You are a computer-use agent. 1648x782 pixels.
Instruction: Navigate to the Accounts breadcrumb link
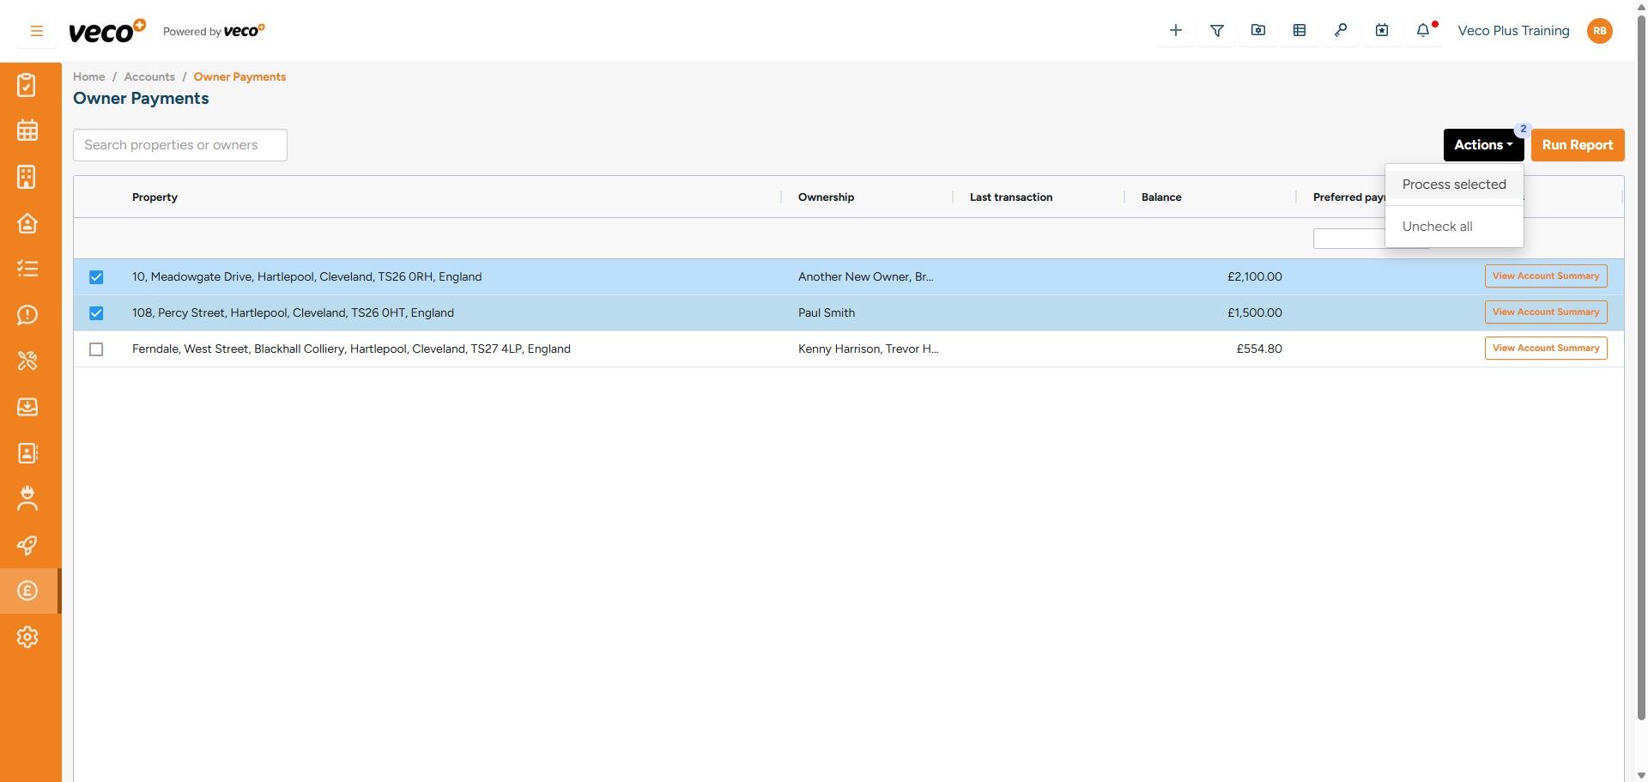(149, 76)
